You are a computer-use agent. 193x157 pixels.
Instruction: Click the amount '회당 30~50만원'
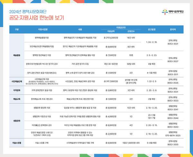click(x=111, y=64)
